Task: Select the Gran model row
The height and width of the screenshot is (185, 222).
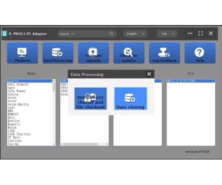Action: tap(64, 94)
